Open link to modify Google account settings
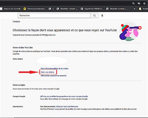 (64, 97)
